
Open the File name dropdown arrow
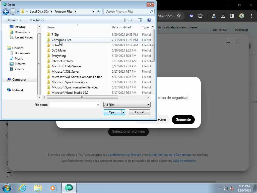point(98,105)
